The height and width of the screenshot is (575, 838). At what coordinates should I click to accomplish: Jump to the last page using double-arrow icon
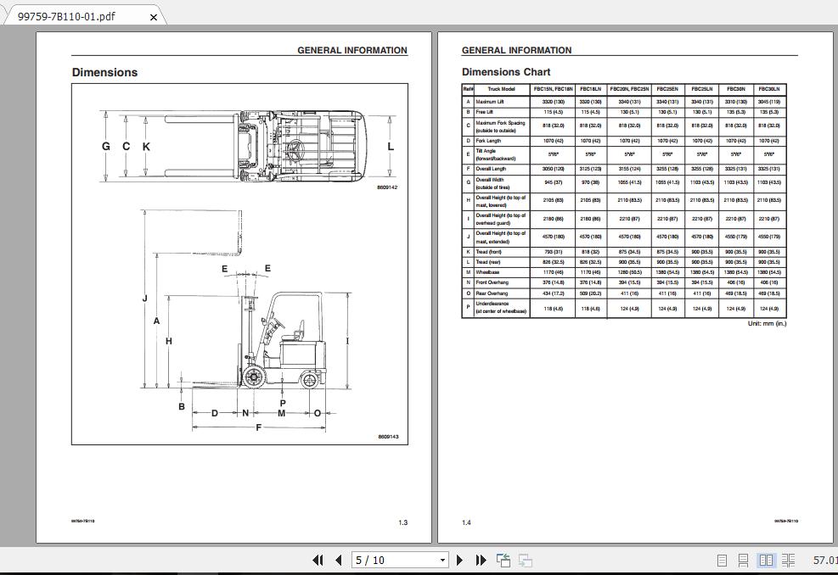(481, 560)
